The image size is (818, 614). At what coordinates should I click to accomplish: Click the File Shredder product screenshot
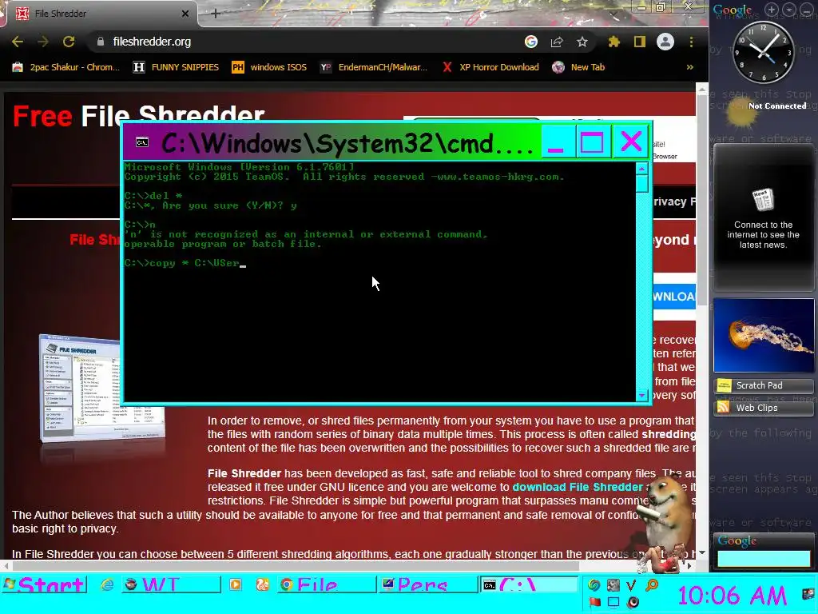(x=102, y=389)
